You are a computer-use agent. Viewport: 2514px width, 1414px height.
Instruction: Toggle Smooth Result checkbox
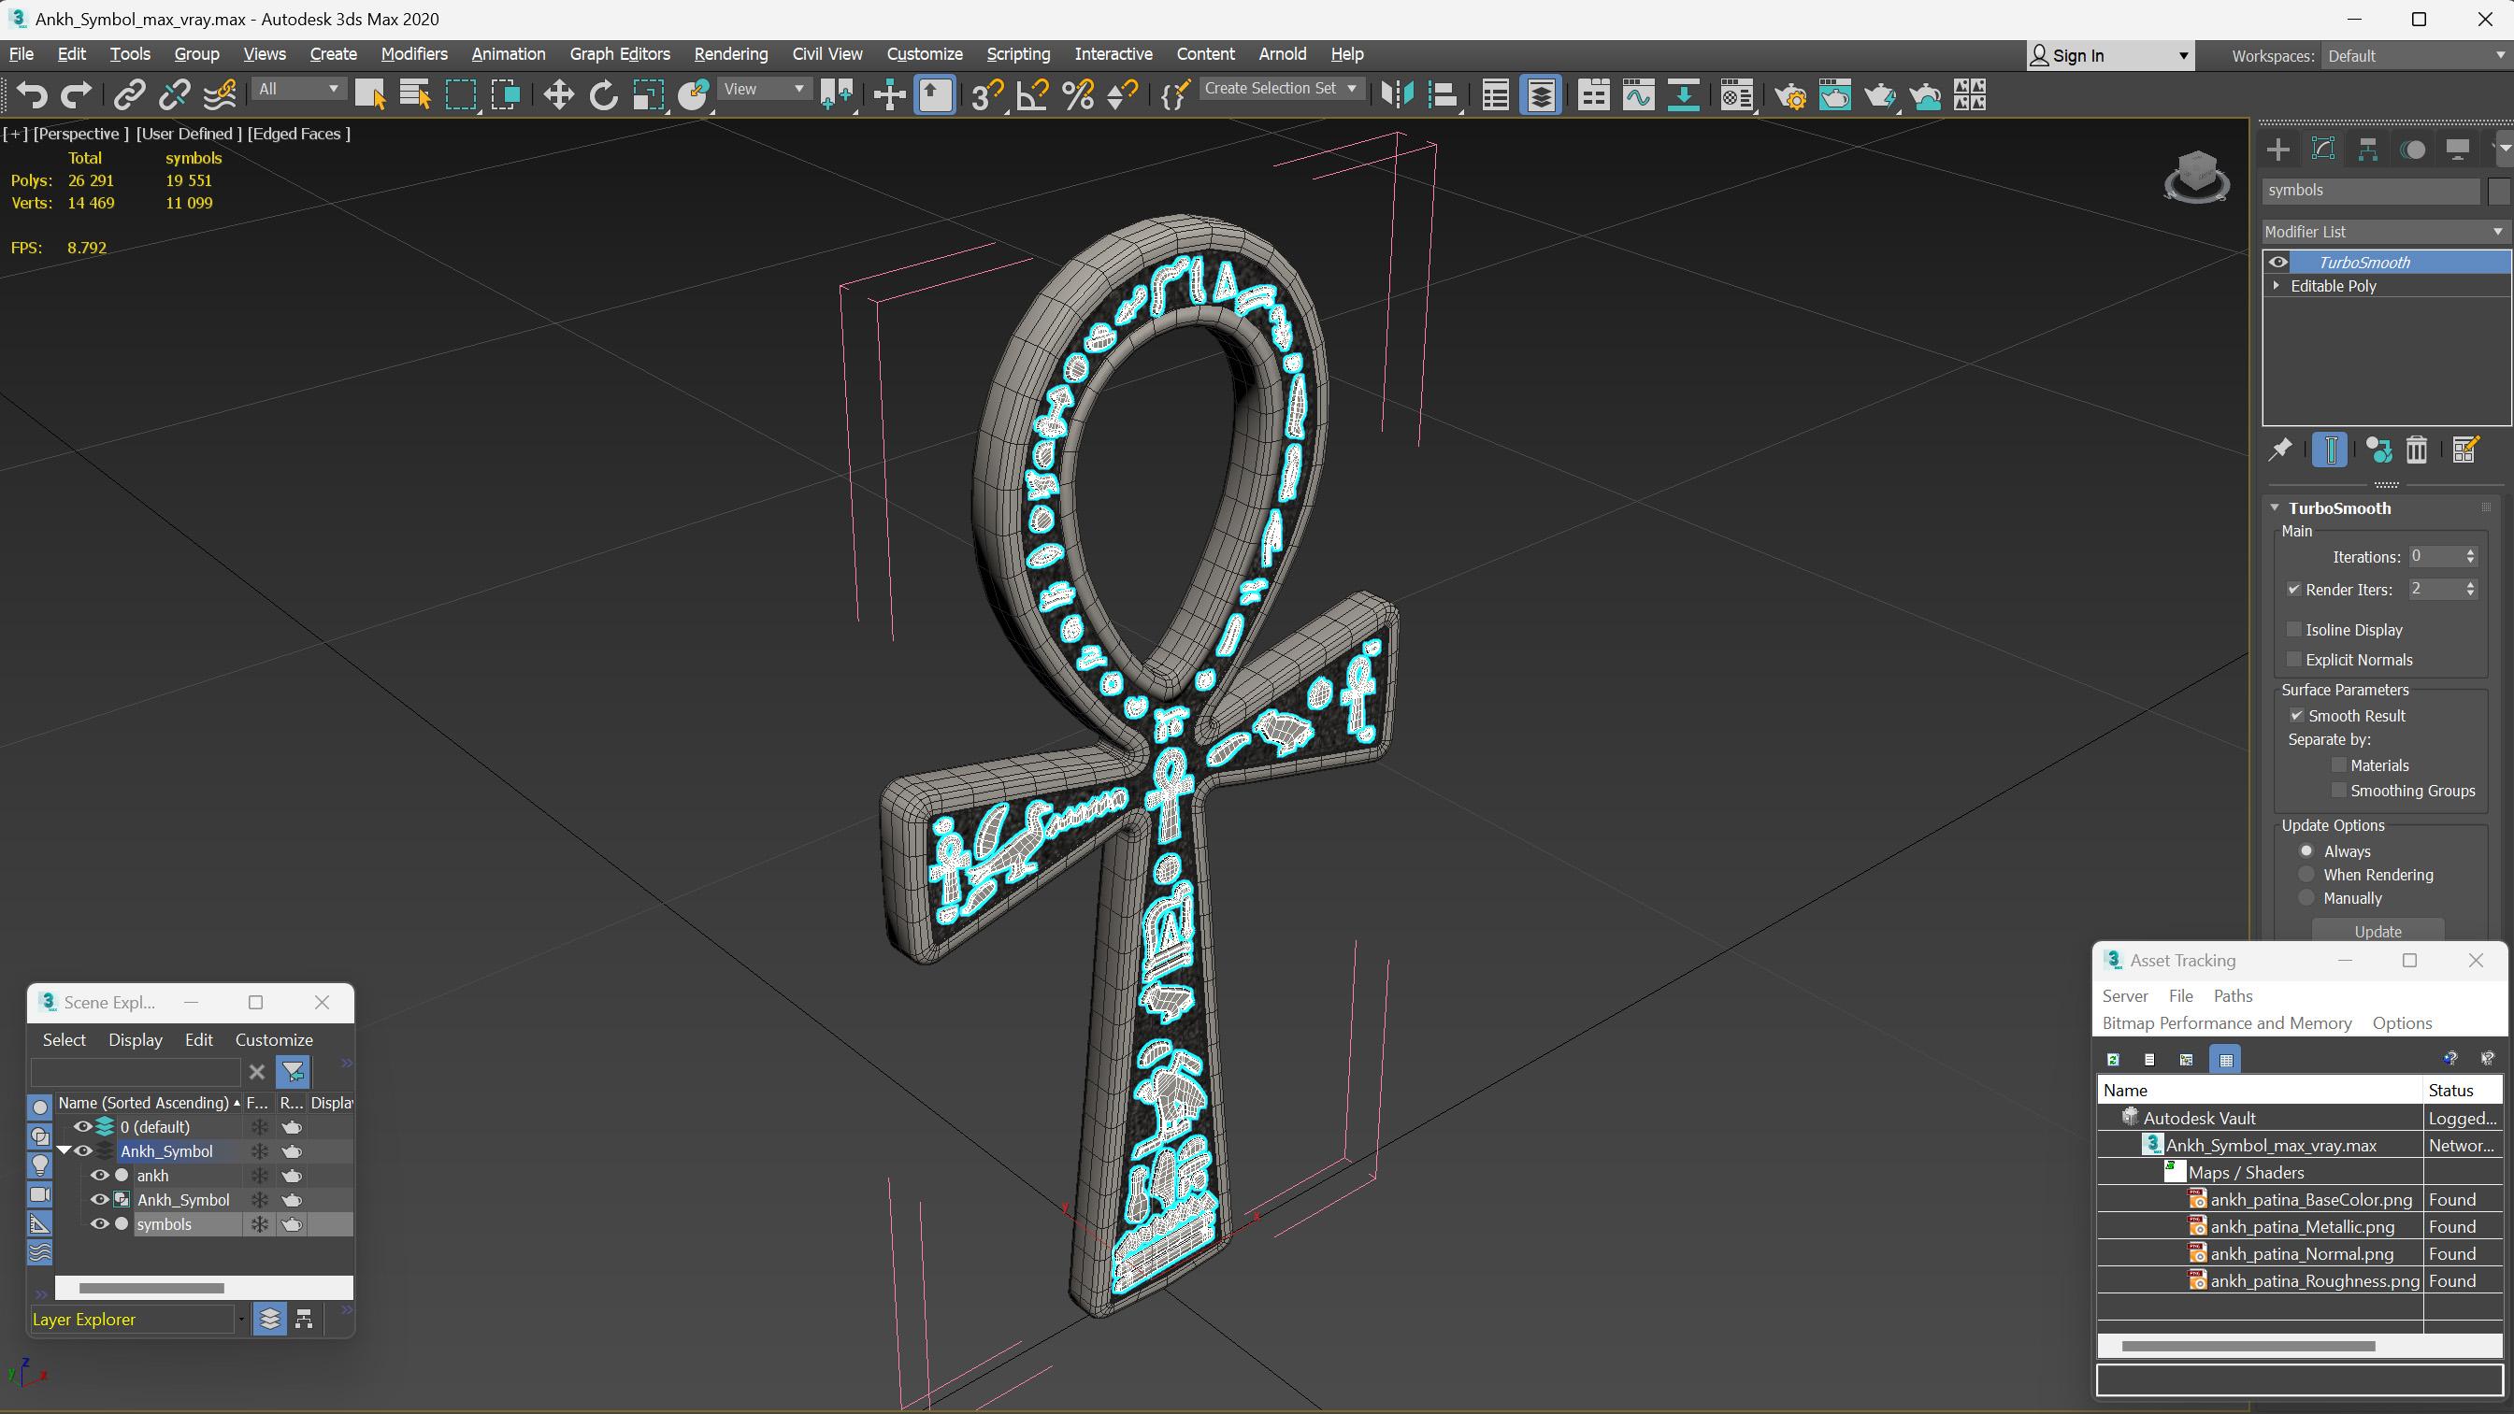tap(2297, 715)
